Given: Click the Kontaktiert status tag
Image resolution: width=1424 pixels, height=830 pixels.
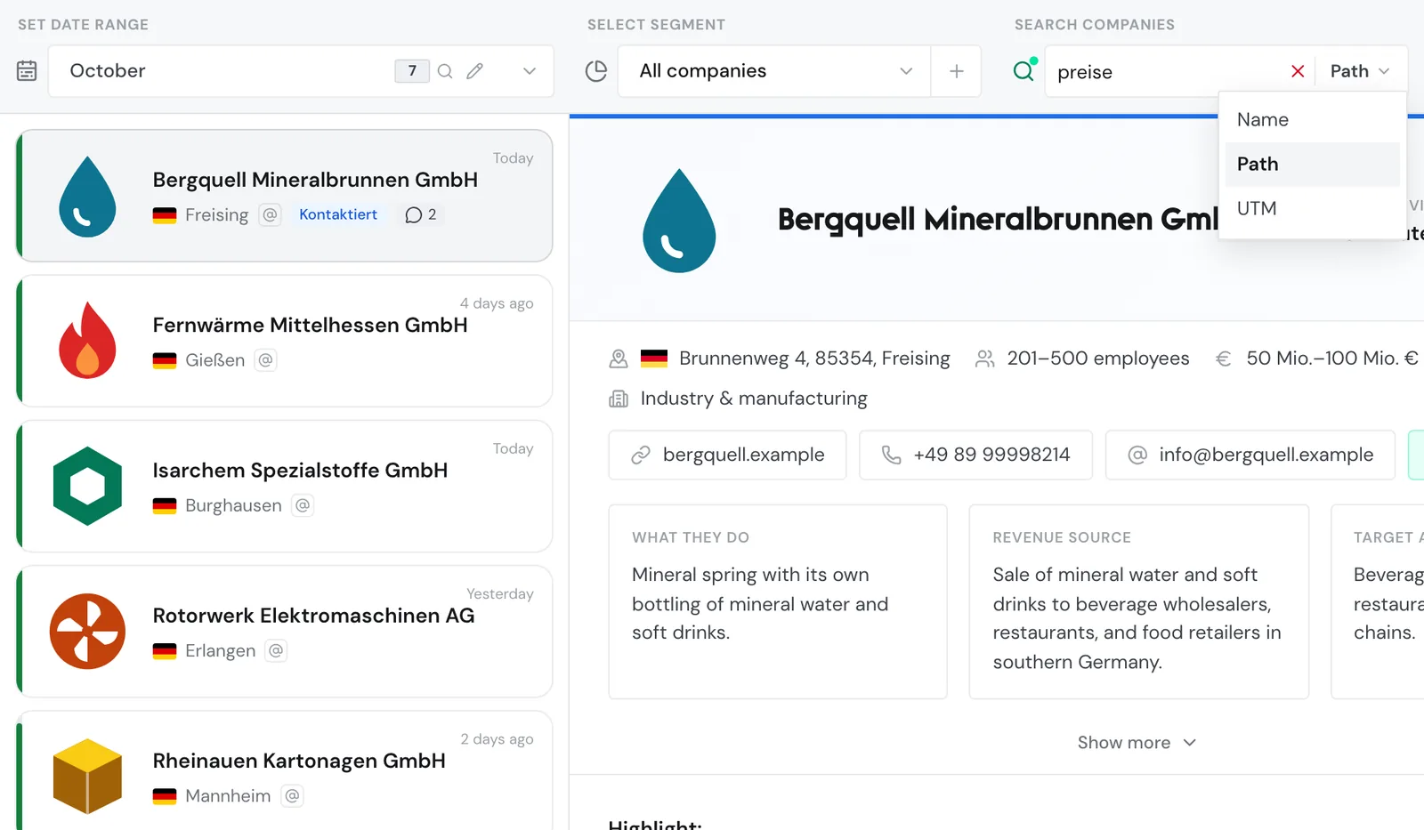Looking at the screenshot, I should click(338, 214).
